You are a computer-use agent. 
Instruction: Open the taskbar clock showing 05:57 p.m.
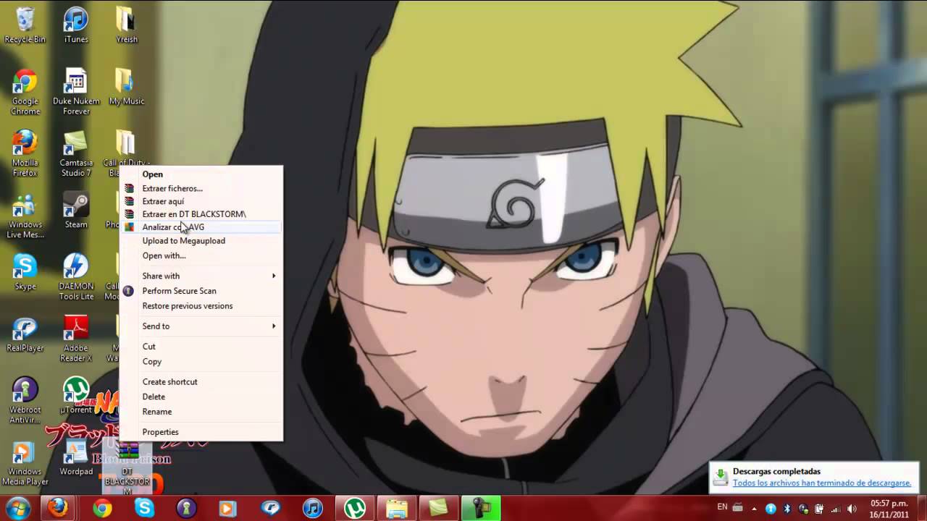click(x=889, y=509)
